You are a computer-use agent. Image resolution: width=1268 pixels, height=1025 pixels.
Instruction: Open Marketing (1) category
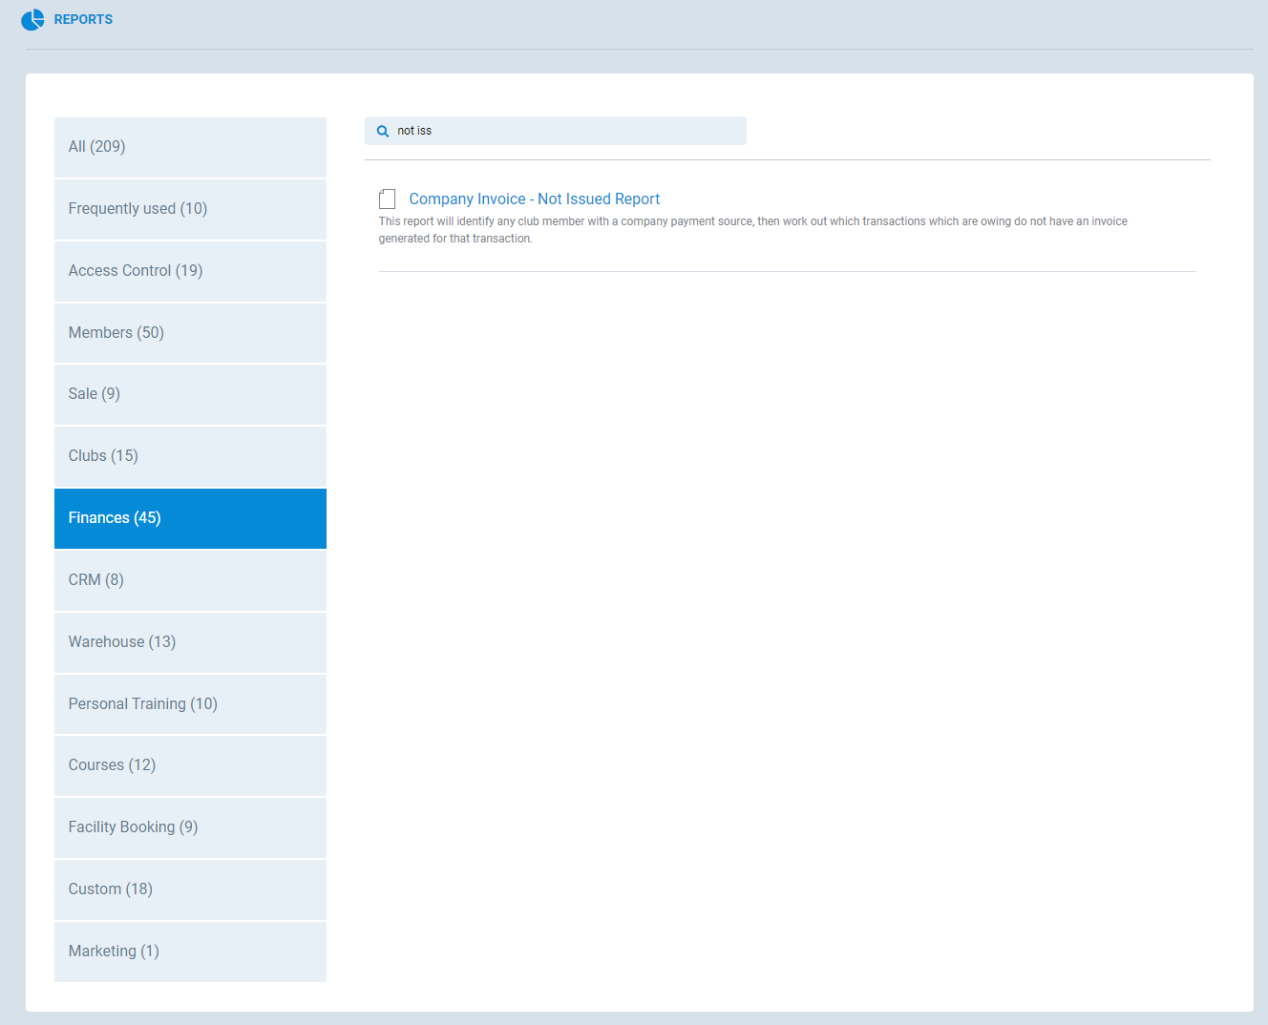(190, 952)
